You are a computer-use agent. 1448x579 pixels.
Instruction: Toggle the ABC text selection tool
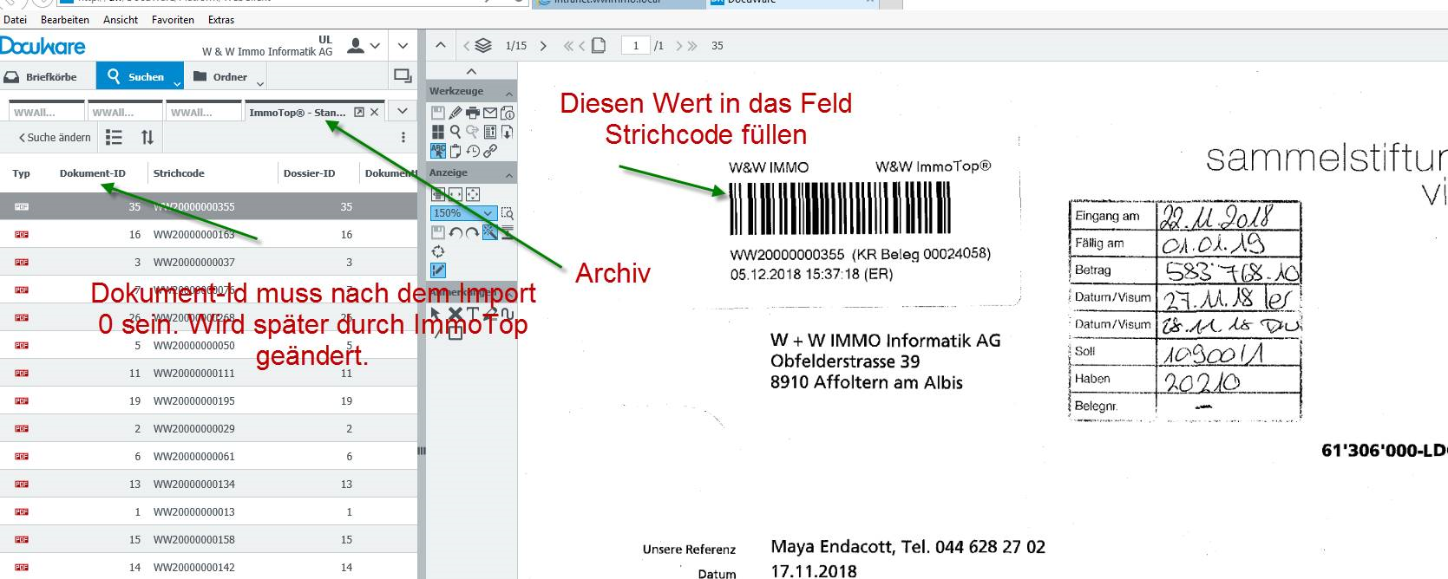point(438,151)
